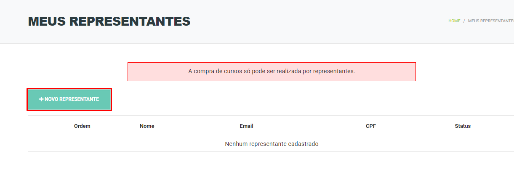
Task: Click the Ordem column header
Action: coord(82,126)
